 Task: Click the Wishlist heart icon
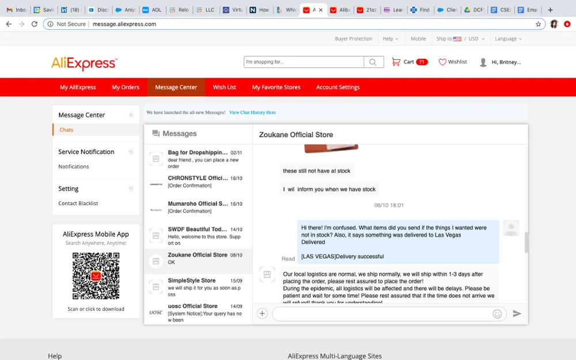point(442,62)
